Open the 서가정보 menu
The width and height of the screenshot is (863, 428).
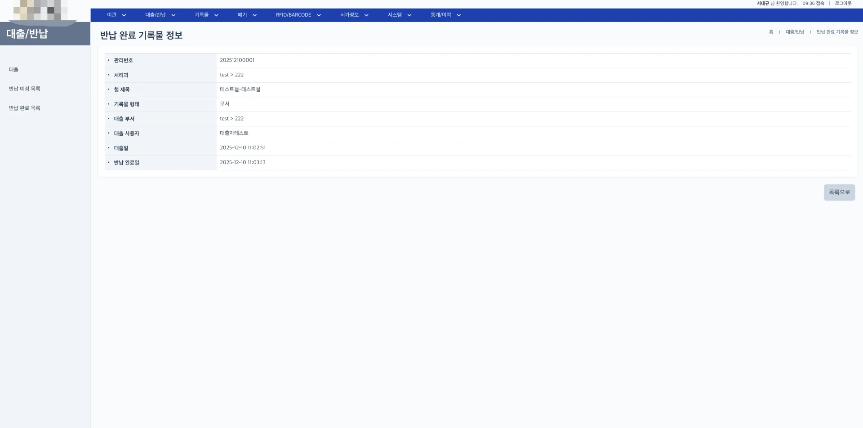[349, 15]
